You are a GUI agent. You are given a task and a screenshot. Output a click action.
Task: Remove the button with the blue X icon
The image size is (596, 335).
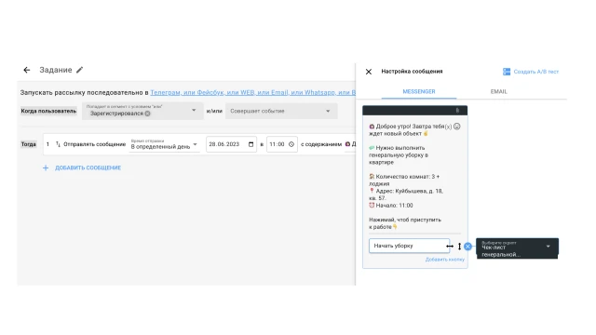click(x=467, y=246)
